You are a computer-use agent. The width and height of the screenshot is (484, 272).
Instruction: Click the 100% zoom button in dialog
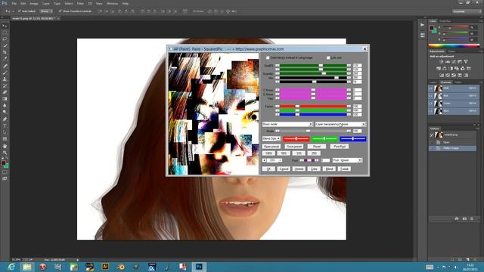point(268,153)
